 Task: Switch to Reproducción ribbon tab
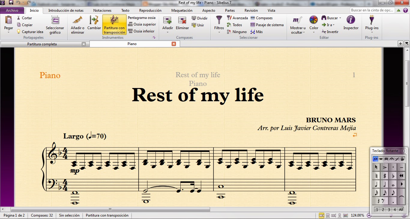(x=150, y=11)
